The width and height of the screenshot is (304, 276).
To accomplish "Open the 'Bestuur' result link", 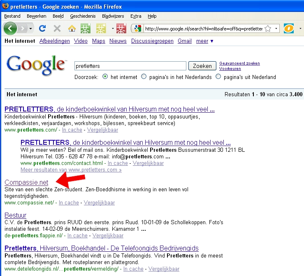I will click(15, 216).
